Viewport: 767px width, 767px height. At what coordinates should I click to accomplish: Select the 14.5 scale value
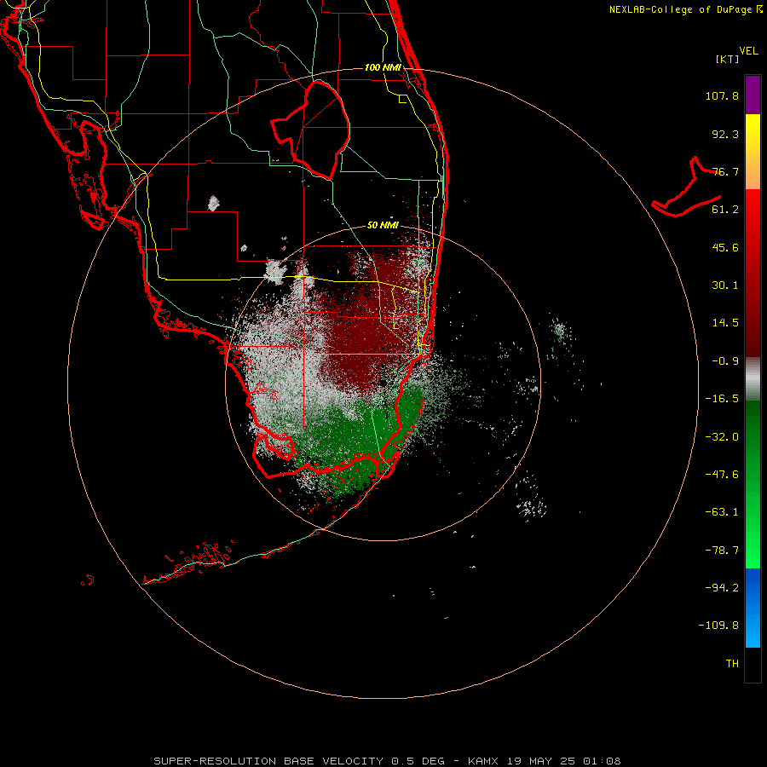[x=725, y=323]
